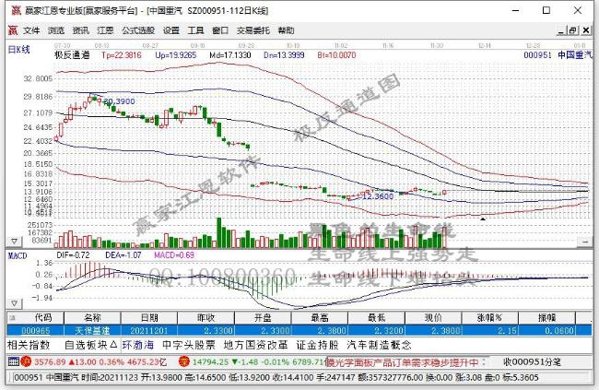Click the 30.3900 high price marker
599x390 pixels.
(119, 101)
